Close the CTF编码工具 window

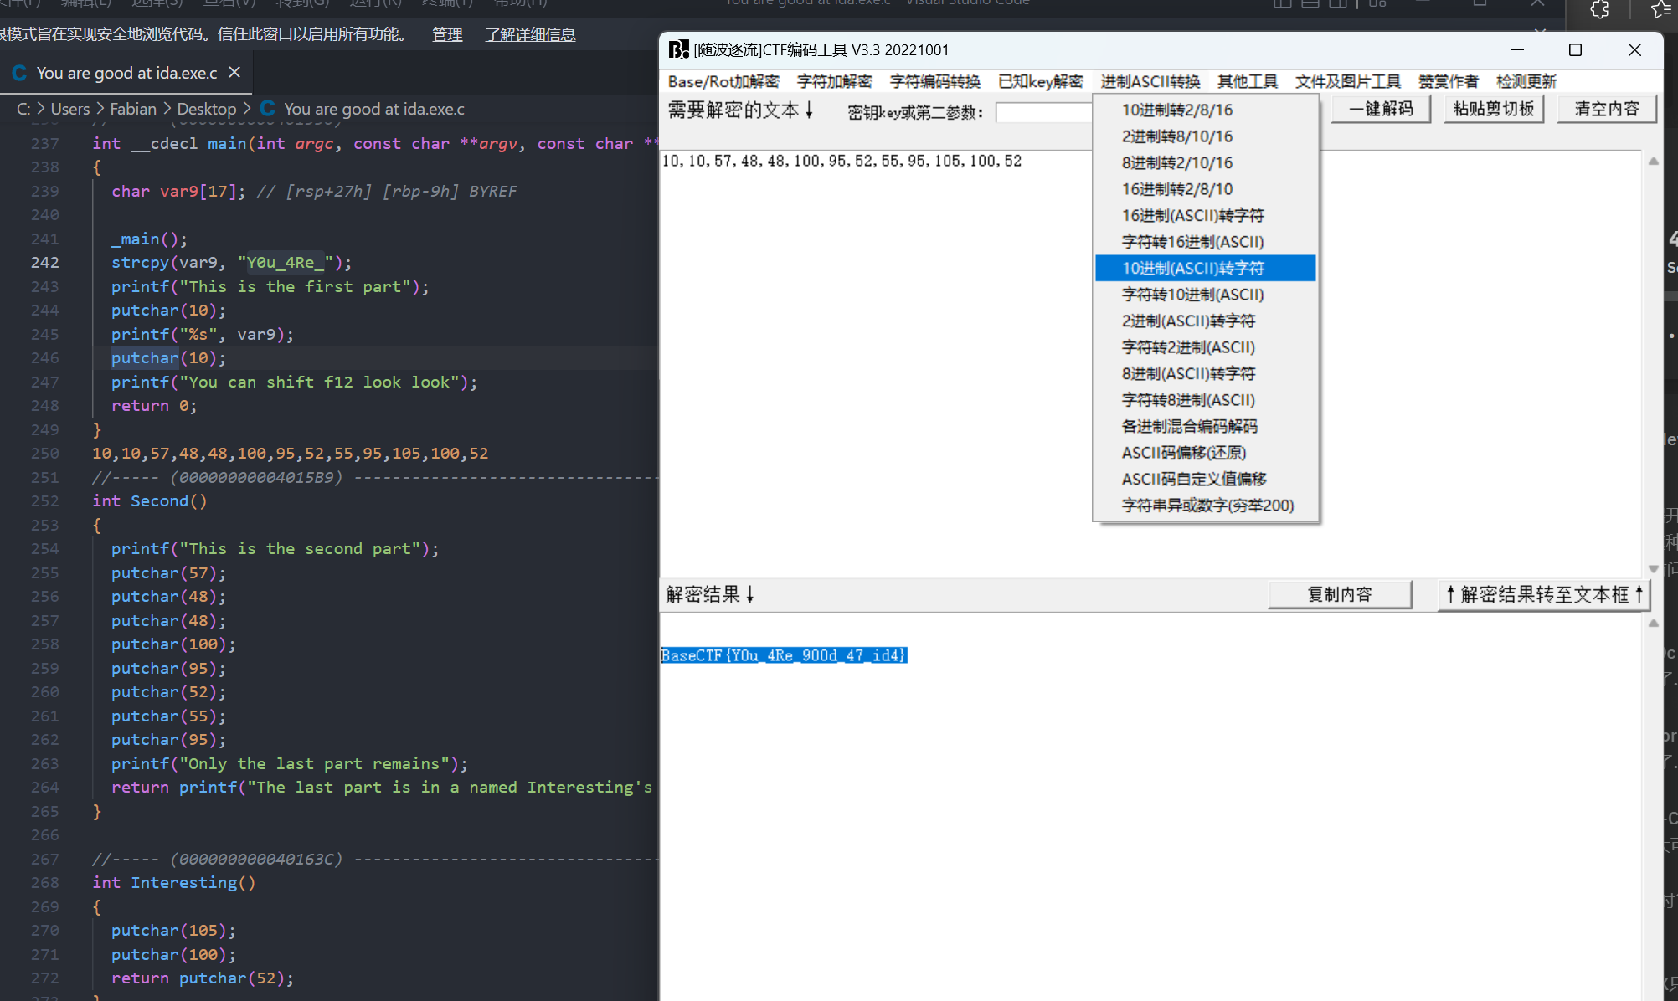click(x=1634, y=49)
